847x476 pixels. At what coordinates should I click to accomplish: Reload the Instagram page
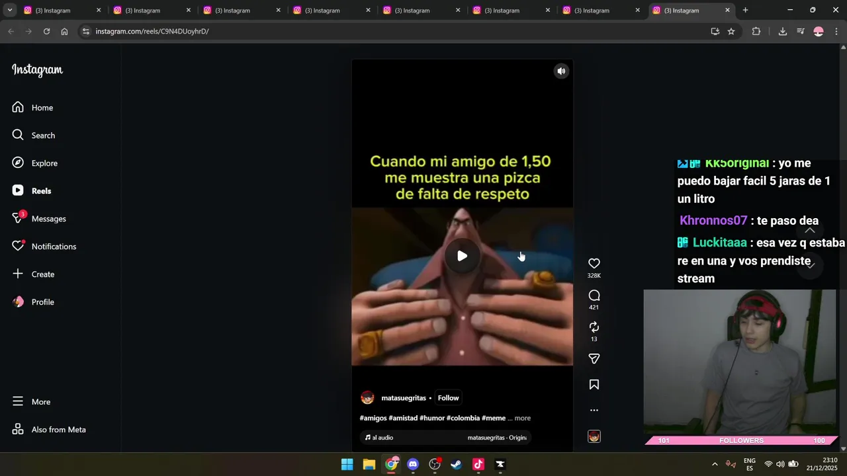click(46, 31)
